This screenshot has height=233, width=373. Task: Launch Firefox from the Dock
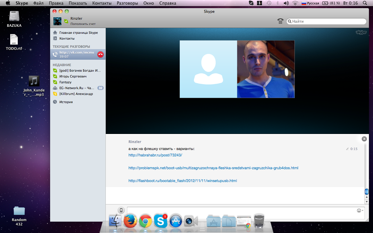[x=130, y=221]
